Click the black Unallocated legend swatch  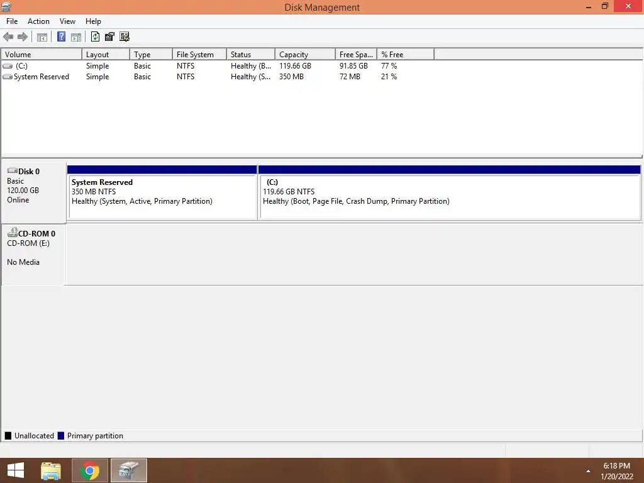[8, 436]
